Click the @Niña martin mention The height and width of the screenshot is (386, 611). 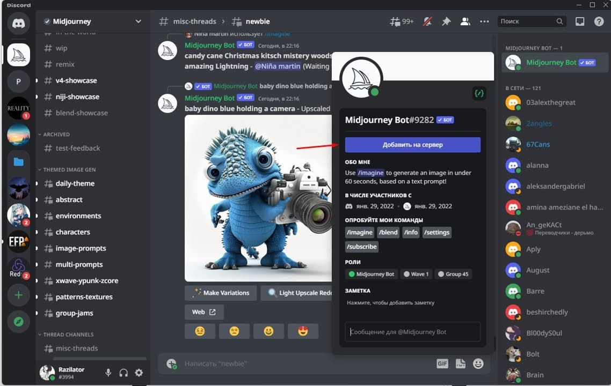(278, 66)
